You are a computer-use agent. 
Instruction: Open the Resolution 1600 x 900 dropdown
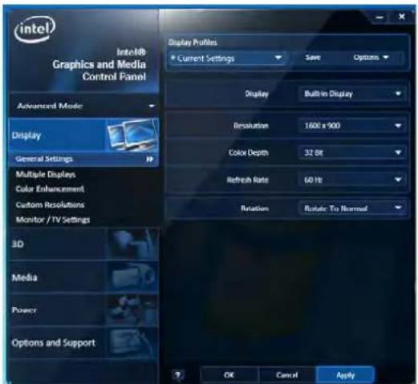point(352,126)
